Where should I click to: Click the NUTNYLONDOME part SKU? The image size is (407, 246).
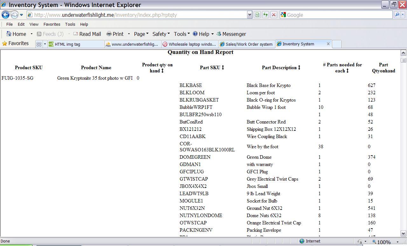(201, 216)
